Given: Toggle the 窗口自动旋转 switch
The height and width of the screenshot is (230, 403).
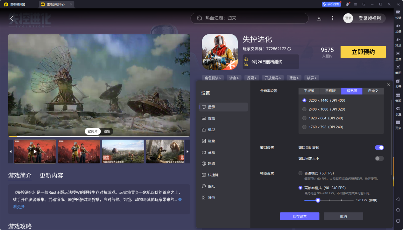Looking at the screenshot, I should [x=379, y=147].
